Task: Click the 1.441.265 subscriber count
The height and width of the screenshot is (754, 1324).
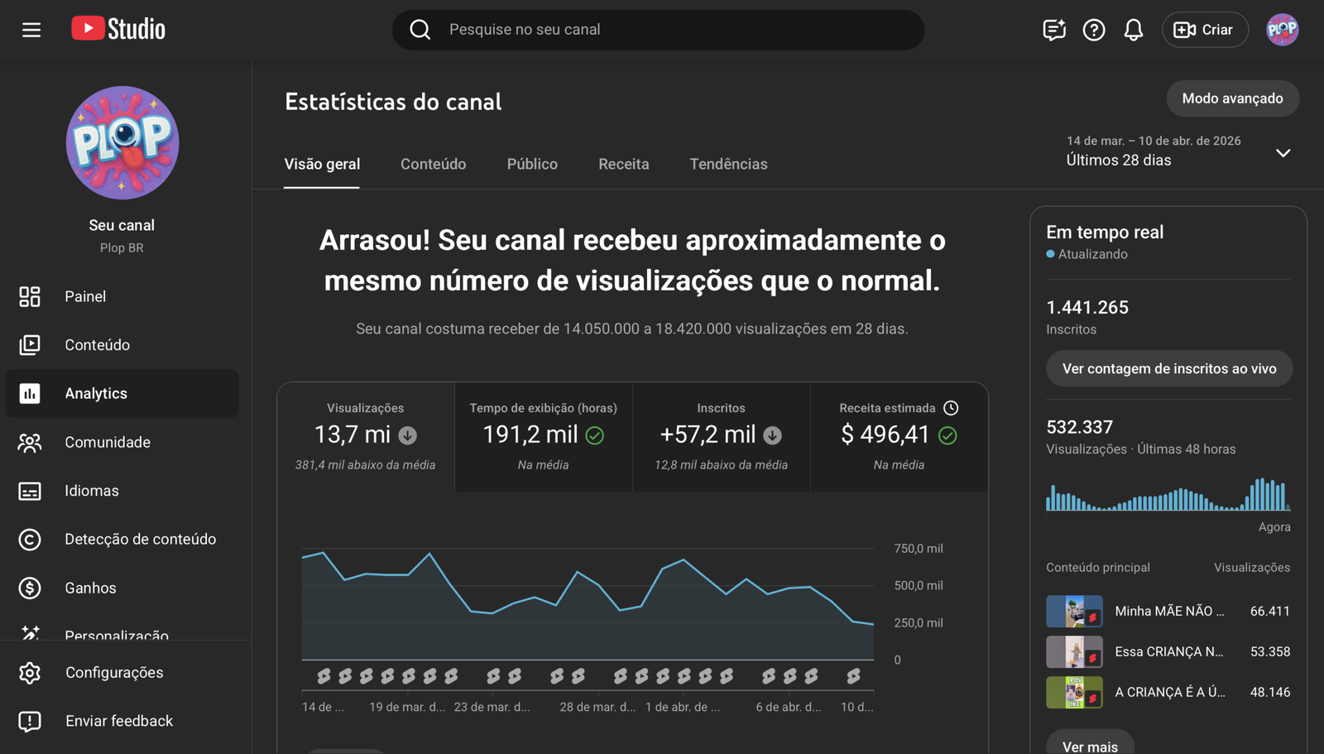Action: click(x=1087, y=307)
